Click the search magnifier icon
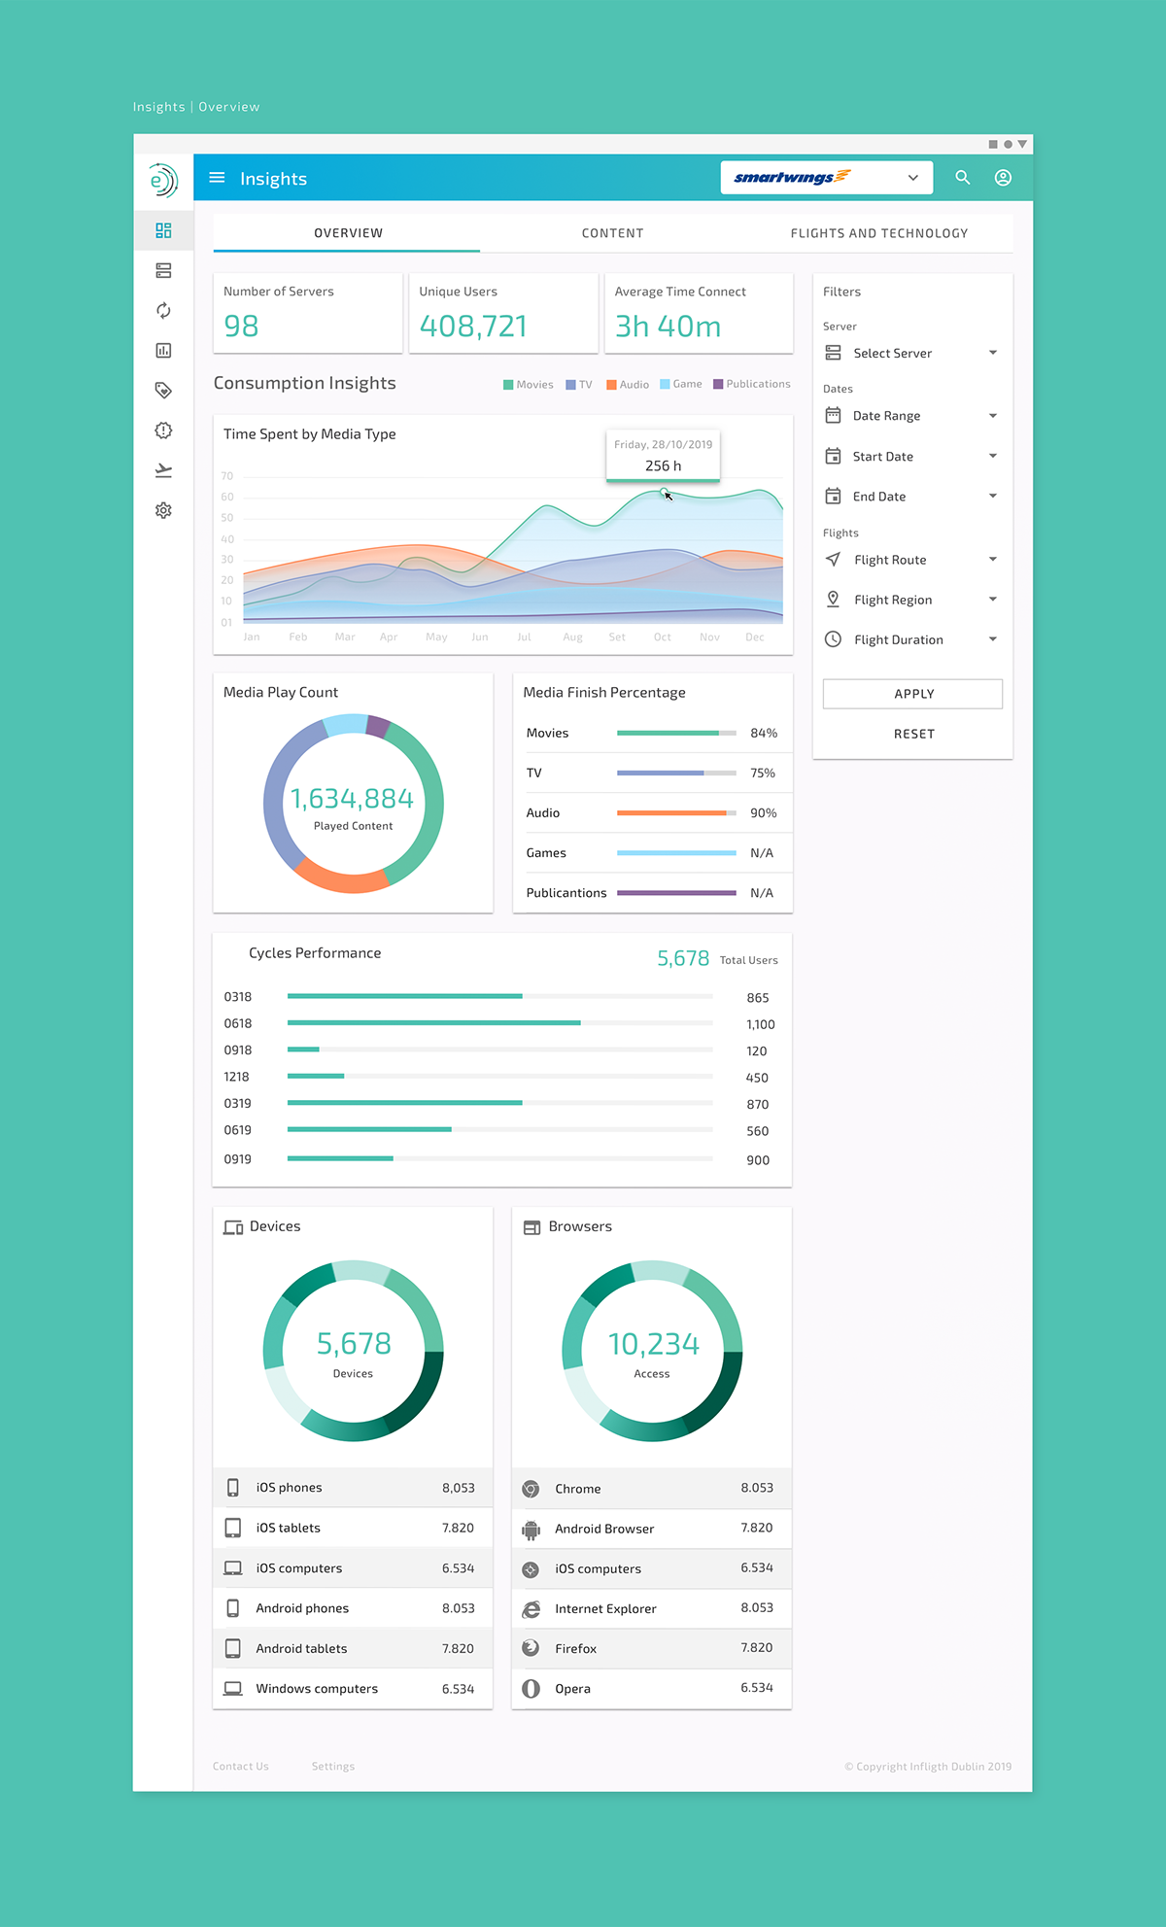 [x=962, y=178]
